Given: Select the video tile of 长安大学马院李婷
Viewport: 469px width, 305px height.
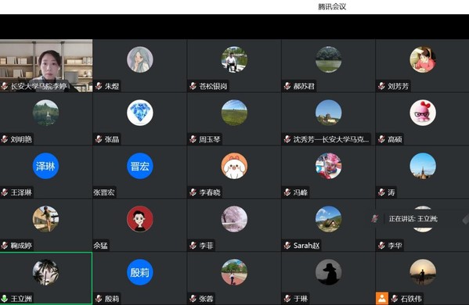Looking at the screenshot, I should pyautogui.click(x=46, y=66).
